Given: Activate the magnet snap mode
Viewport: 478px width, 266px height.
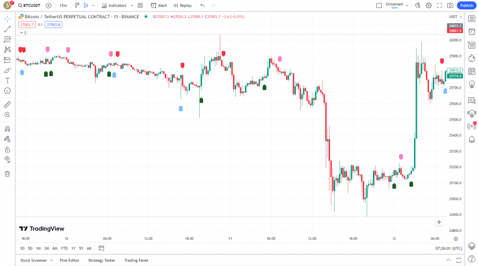Looking at the screenshot, I should [7, 129].
